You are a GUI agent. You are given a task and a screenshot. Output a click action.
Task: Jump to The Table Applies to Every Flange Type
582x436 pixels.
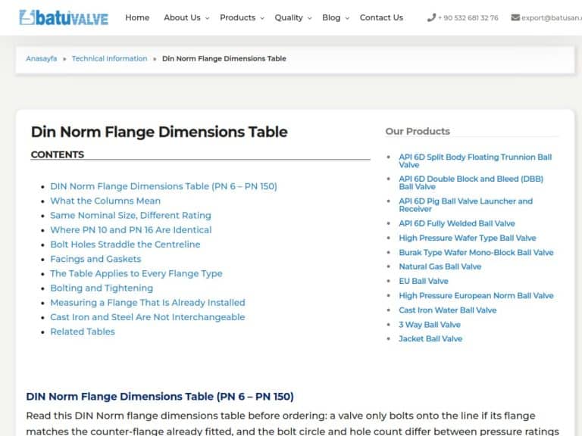[x=136, y=273]
